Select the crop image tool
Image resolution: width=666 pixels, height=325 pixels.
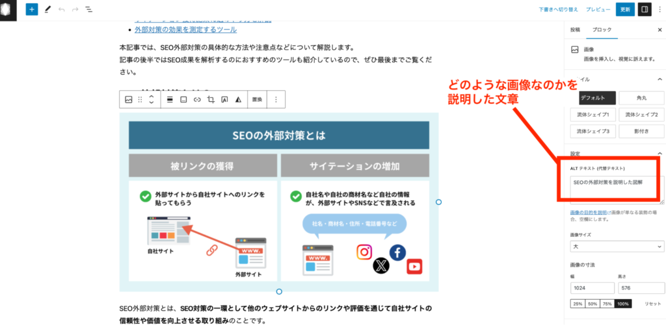pyautogui.click(x=211, y=100)
